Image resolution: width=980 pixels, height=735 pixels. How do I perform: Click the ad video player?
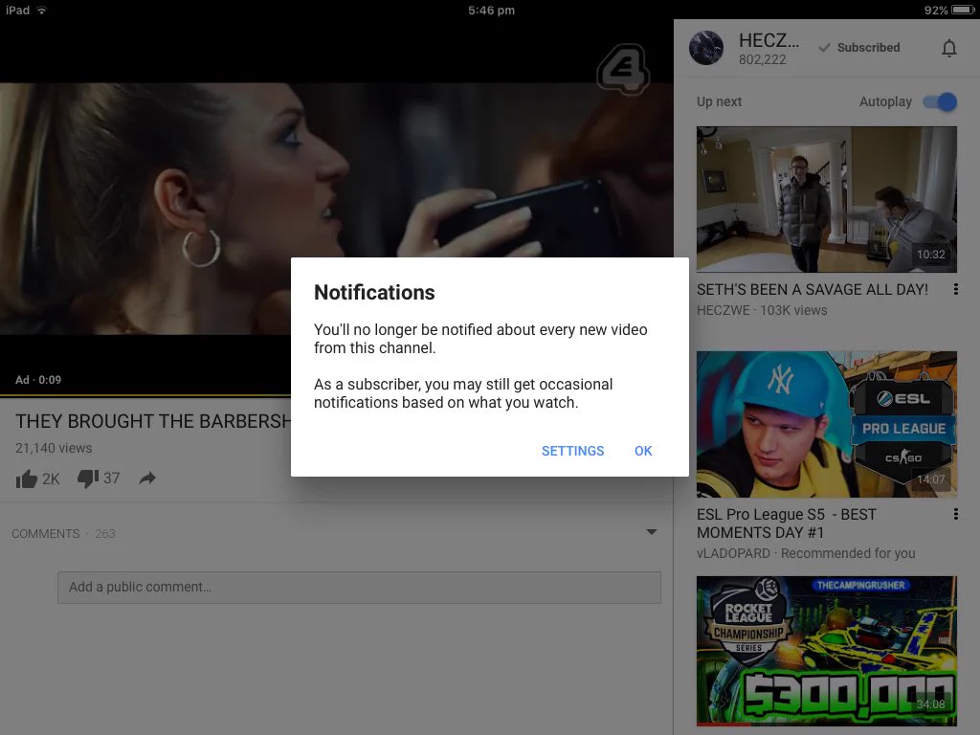336,208
